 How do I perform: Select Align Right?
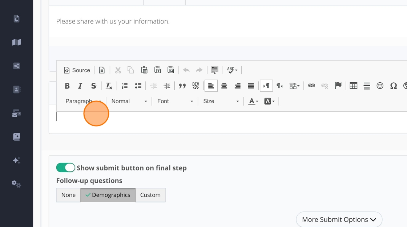click(x=238, y=86)
